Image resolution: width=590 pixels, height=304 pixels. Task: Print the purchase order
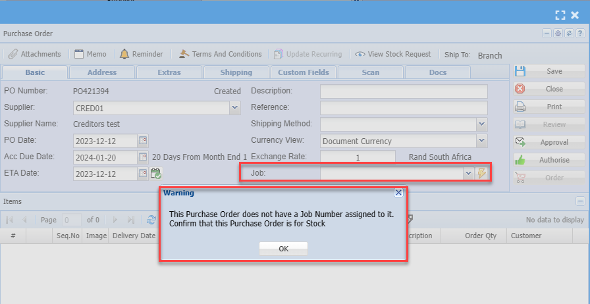(x=549, y=107)
